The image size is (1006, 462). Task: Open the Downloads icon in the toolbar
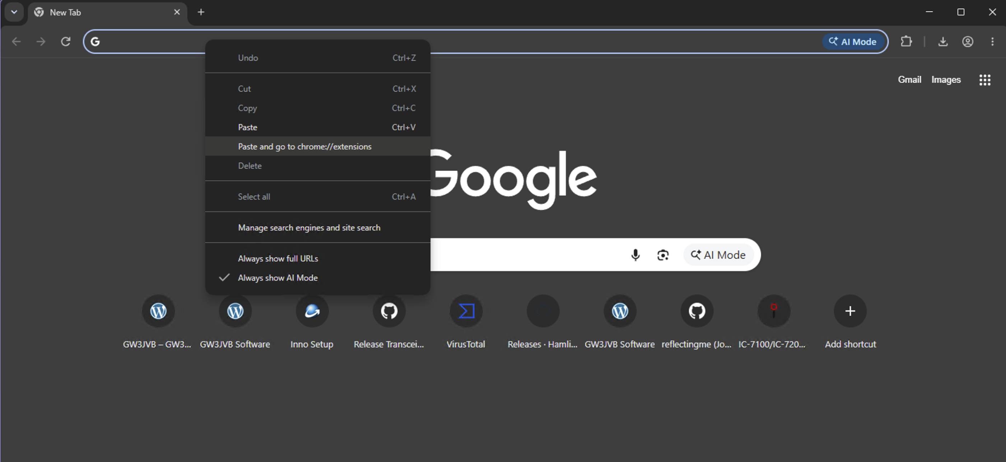(x=943, y=41)
